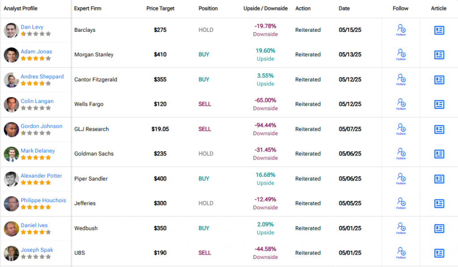Open article icon in Wedbush row

click(x=439, y=229)
